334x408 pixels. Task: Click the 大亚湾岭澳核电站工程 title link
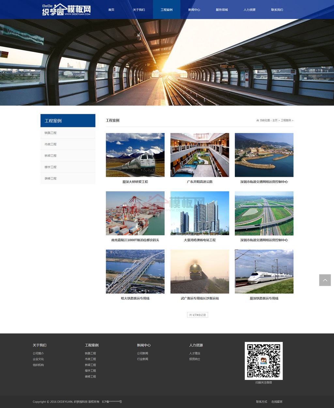200,240
